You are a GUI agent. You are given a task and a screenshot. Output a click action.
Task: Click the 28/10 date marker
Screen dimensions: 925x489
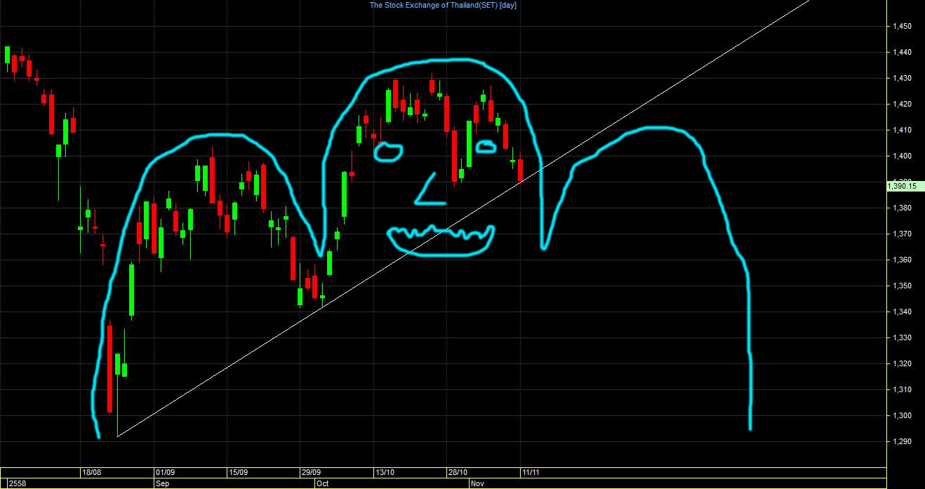tap(458, 472)
